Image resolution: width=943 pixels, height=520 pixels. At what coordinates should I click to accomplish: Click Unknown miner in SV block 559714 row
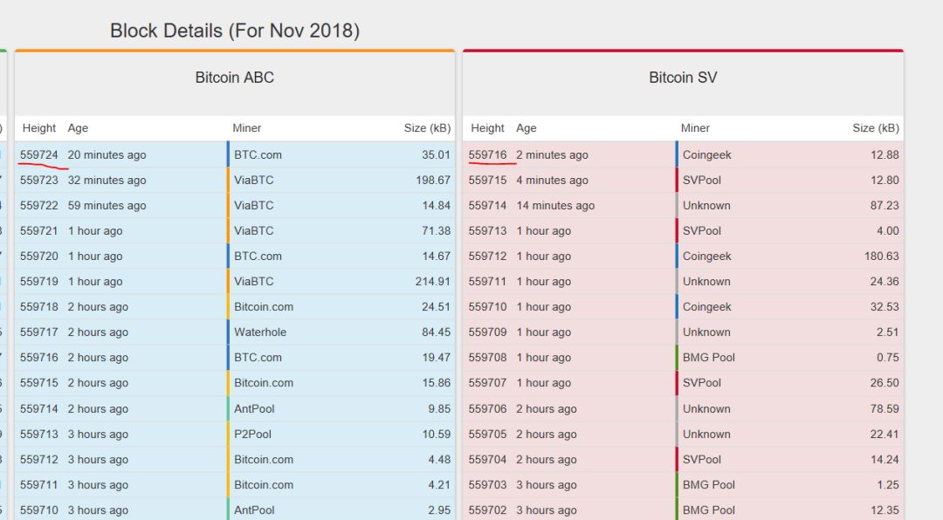706,205
